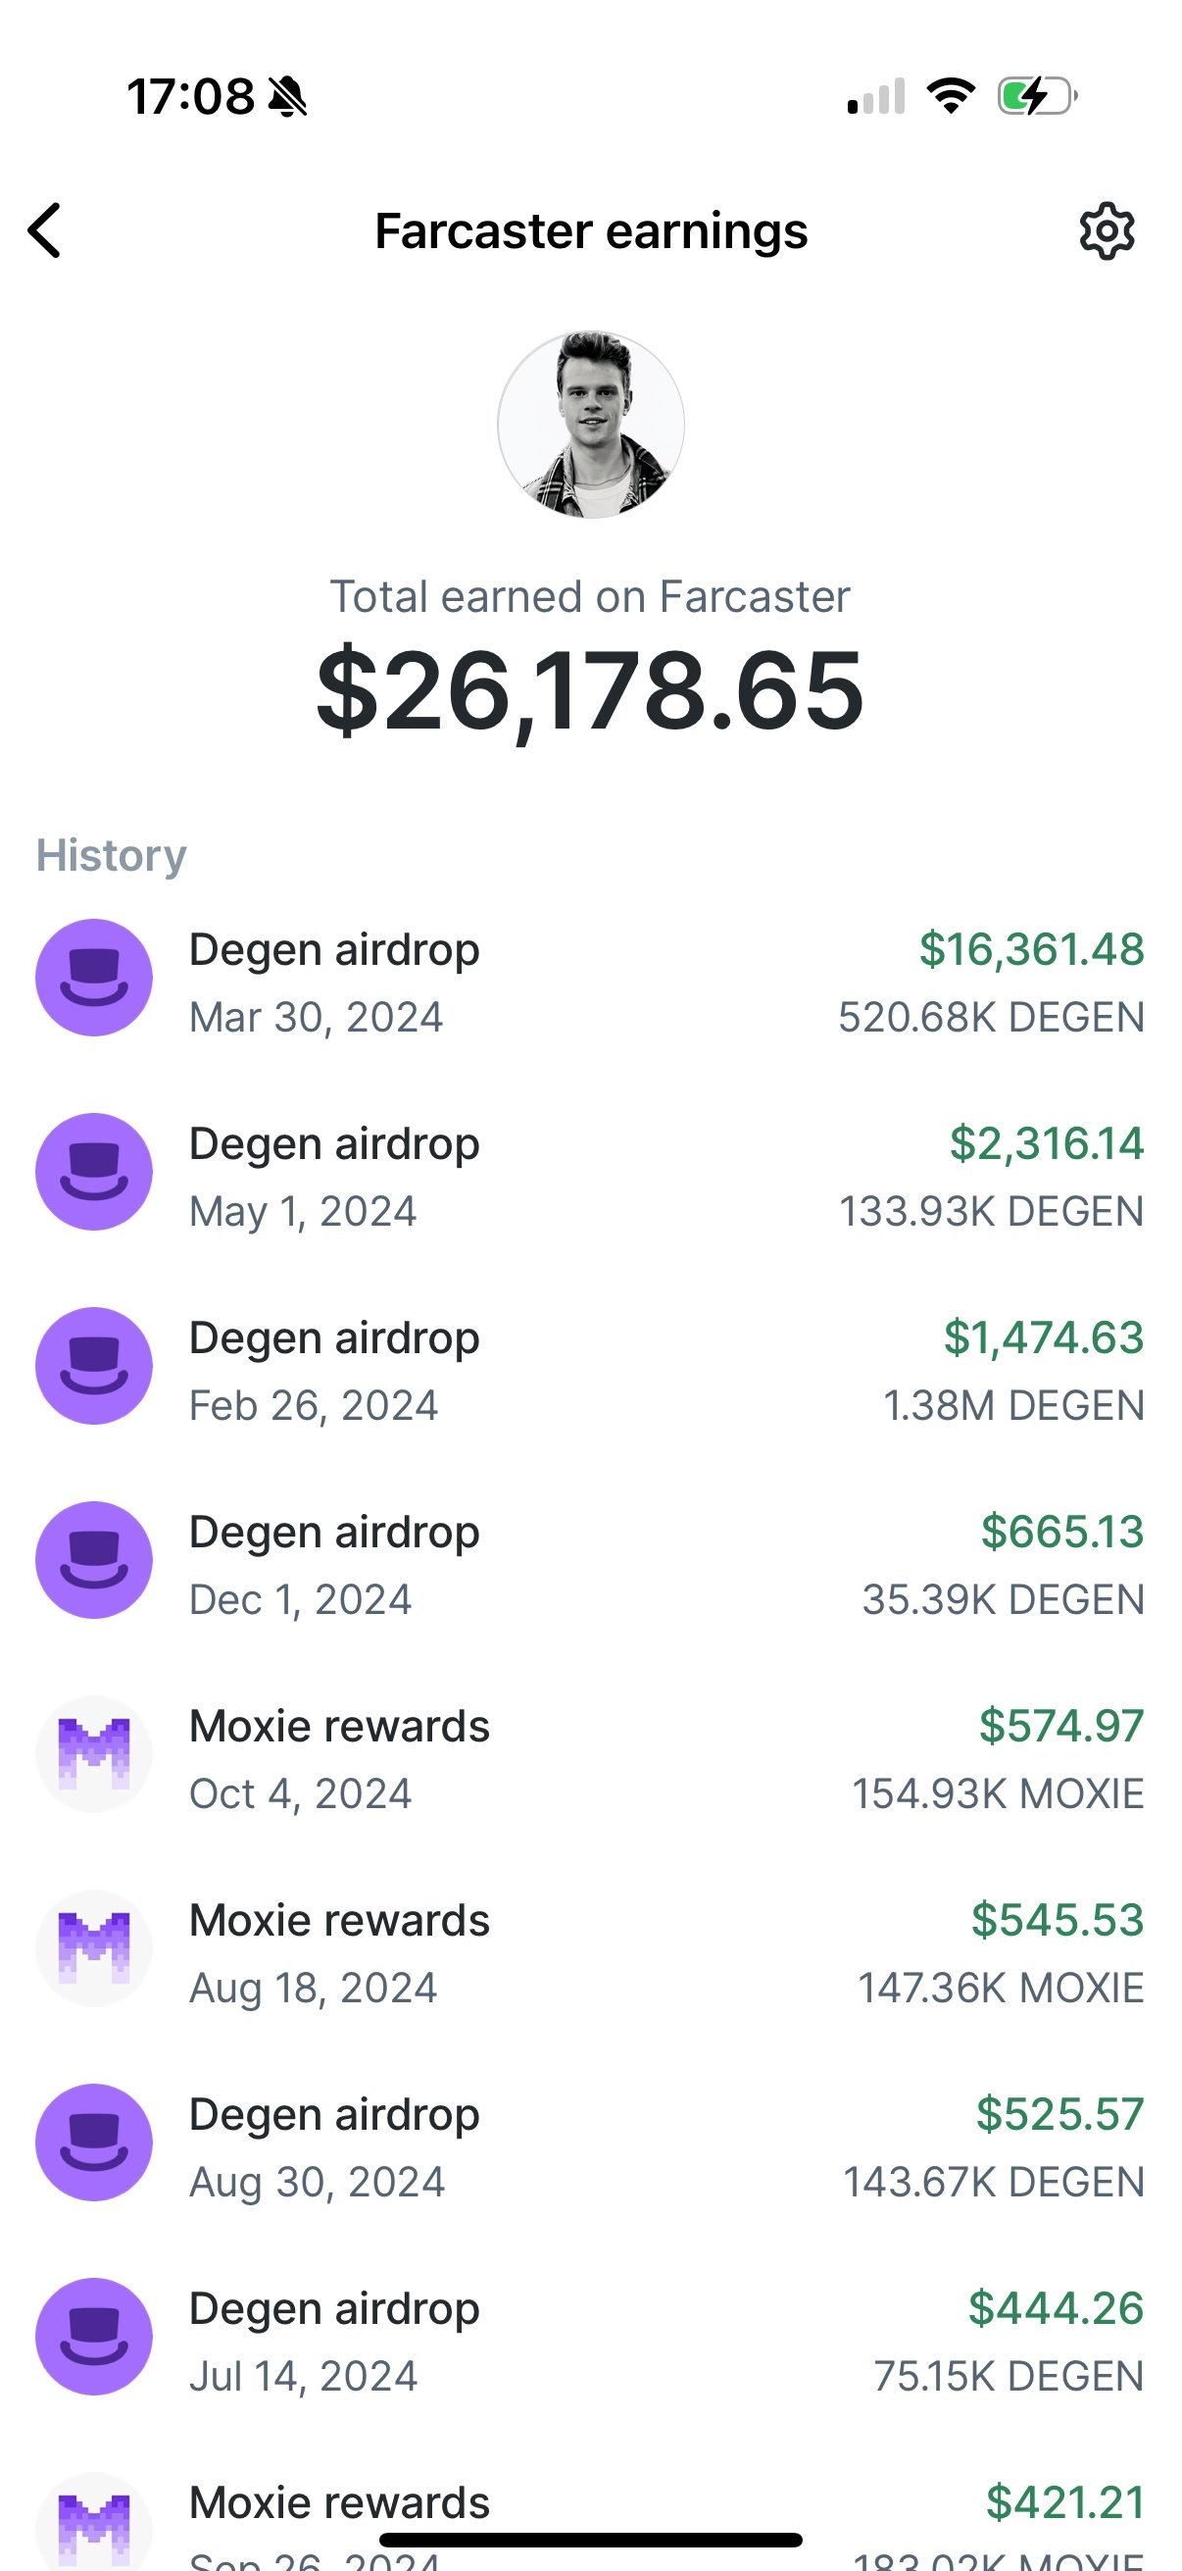Tap Degen hat icon for Jul 14, 2024
This screenshot has width=1182, height=2571.
click(94, 2337)
